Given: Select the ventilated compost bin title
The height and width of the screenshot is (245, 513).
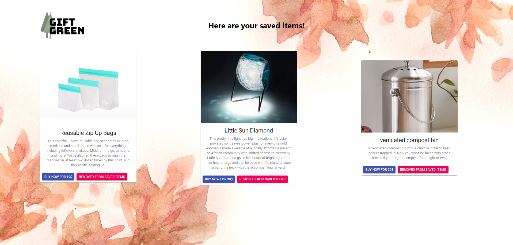Looking at the screenshot, I should click(x=409, y=140).
